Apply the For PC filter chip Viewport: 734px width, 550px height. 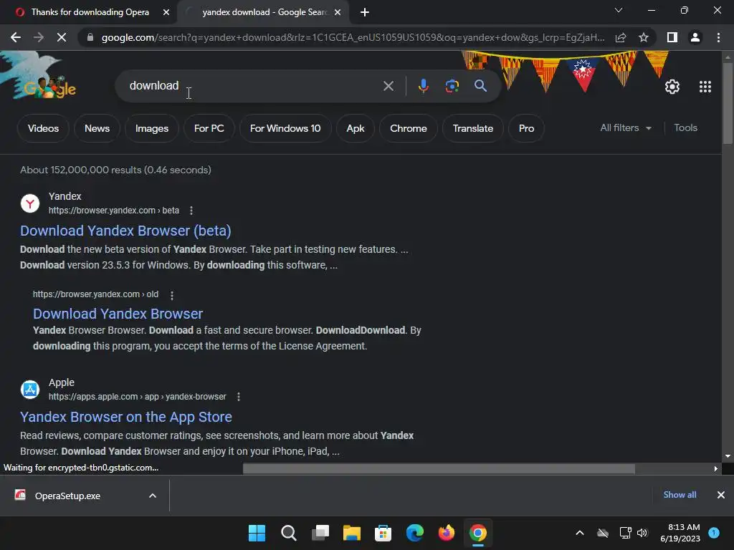click(x=209, y=128)
